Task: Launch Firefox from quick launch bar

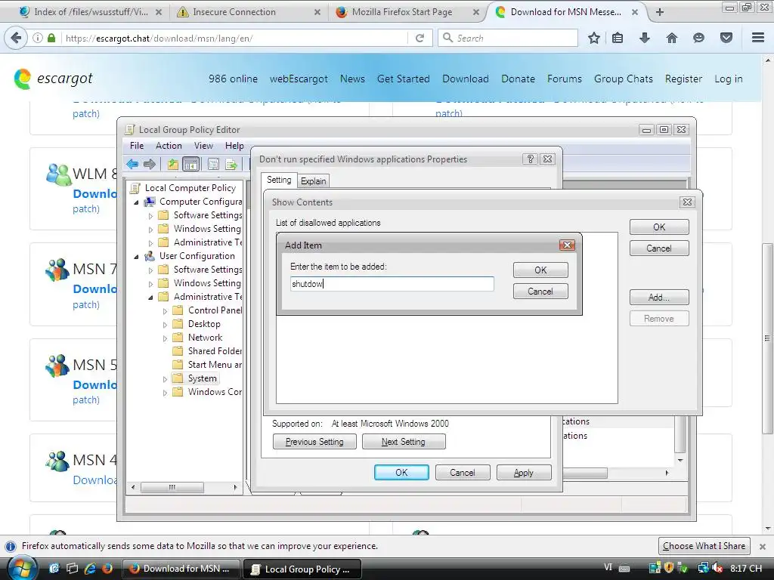Action: [107, 568]
